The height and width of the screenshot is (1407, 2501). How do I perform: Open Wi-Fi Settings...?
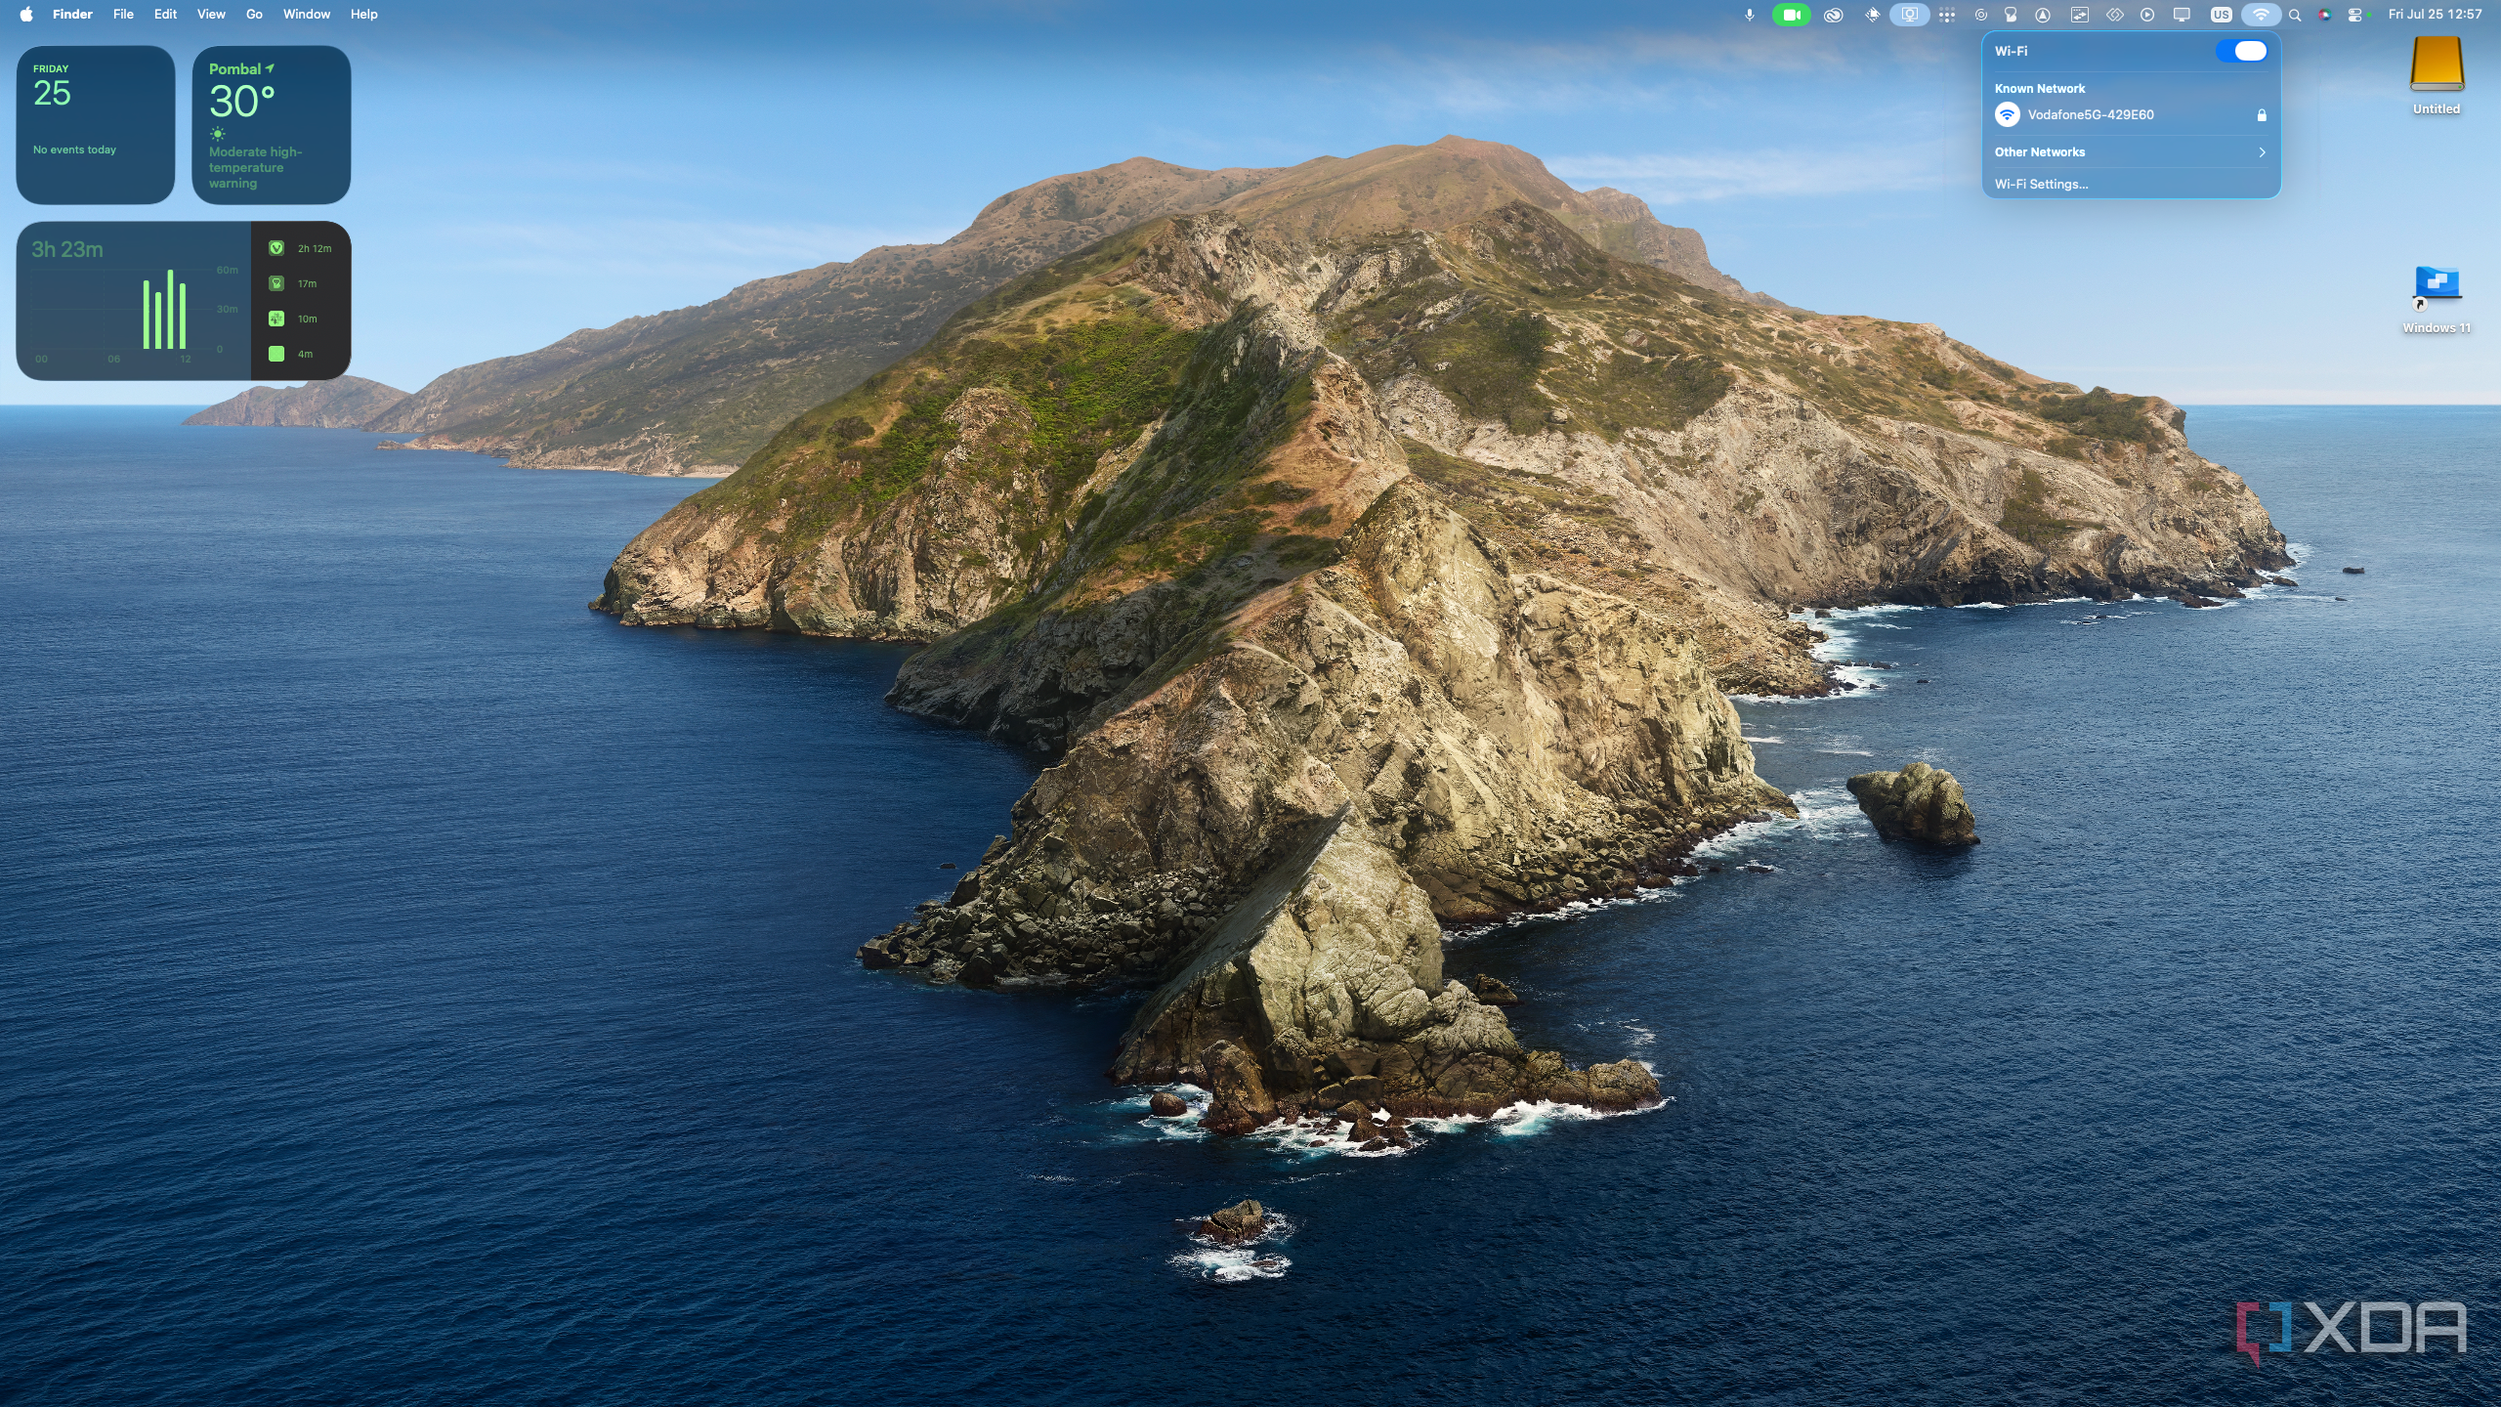click(2041, 184)
